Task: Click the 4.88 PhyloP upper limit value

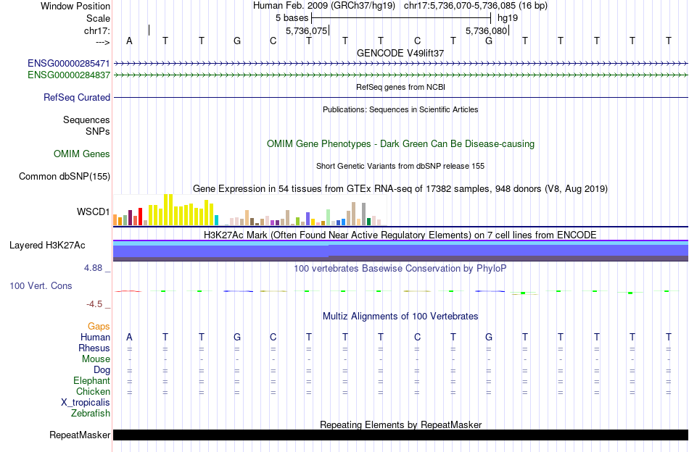Action: [x=93, y=268]
